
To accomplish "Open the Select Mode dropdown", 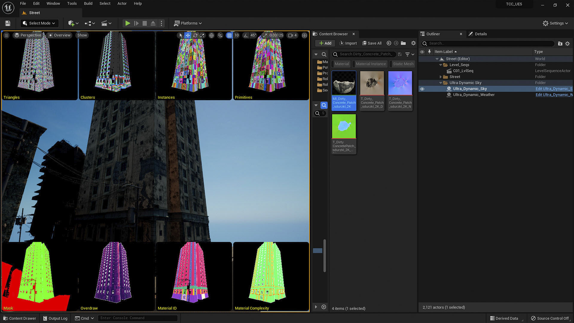I will coord(39,23).
